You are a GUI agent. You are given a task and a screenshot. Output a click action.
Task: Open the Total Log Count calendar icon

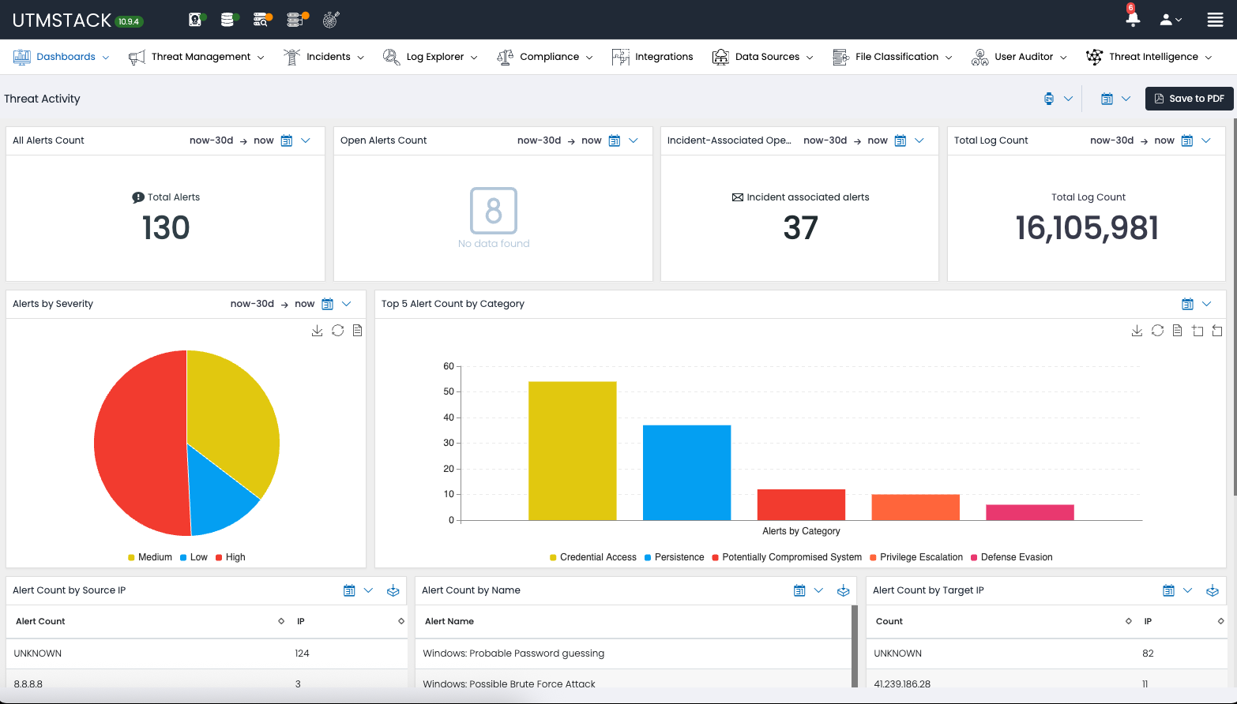coord(1187,140)
